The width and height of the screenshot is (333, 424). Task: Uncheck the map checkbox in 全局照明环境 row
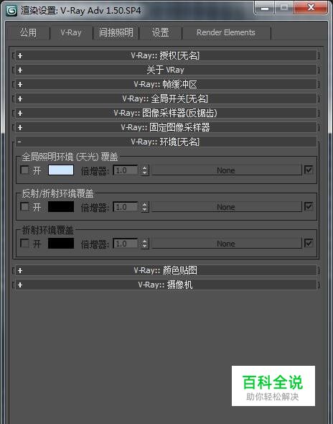[x=309, y=170]
